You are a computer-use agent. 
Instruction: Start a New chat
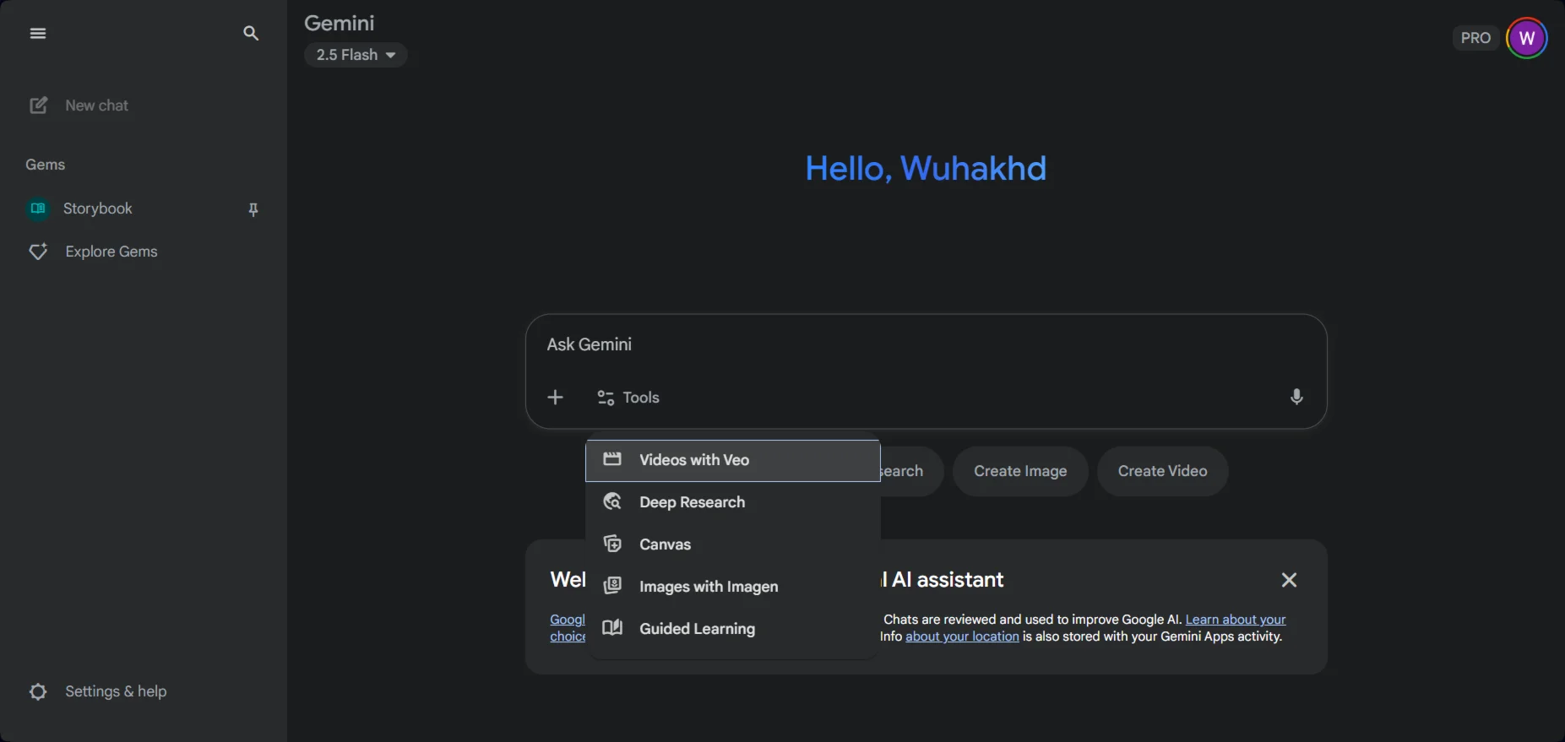coord(144,106)
